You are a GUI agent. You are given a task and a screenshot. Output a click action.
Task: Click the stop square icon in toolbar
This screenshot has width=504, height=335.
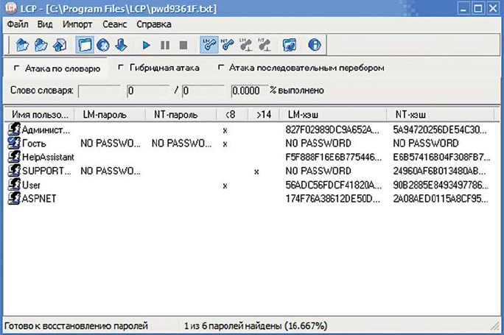coord(183,45)
